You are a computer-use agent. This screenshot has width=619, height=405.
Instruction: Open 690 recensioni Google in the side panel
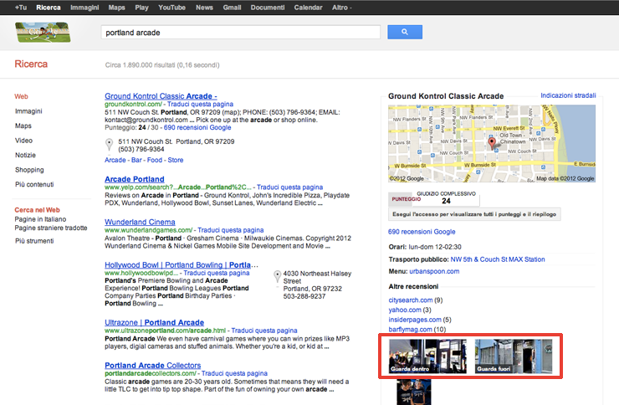(422, 232)
